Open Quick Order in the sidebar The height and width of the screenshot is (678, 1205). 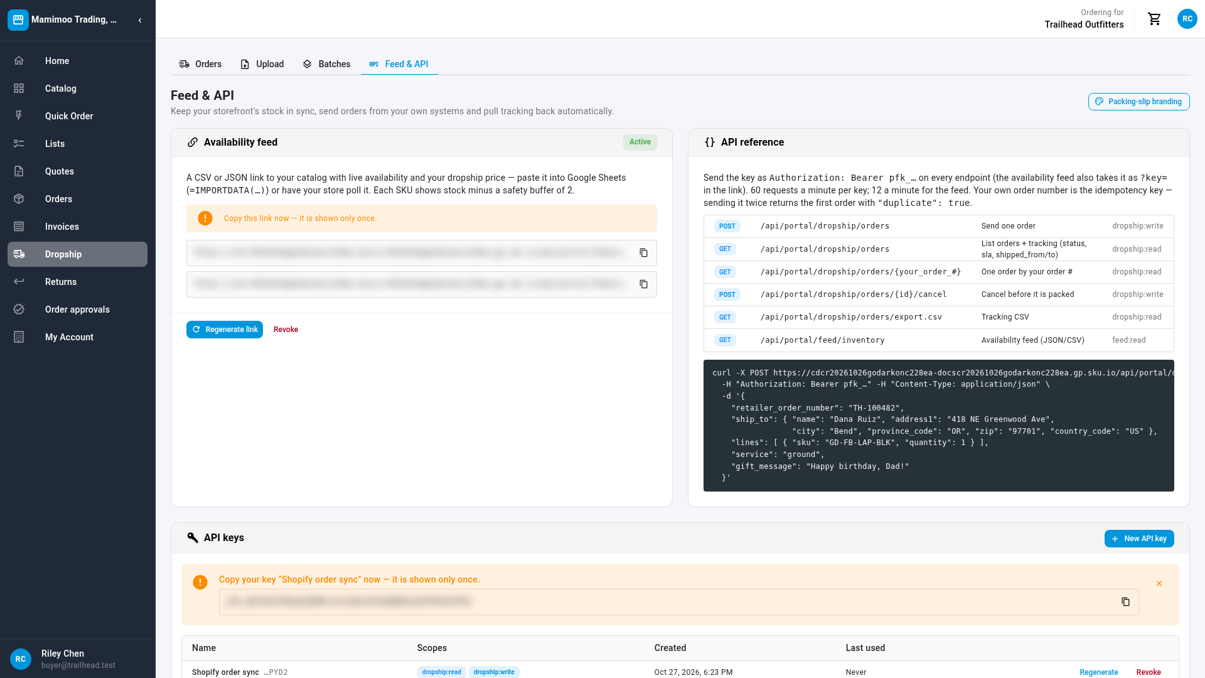click(78, 116)
